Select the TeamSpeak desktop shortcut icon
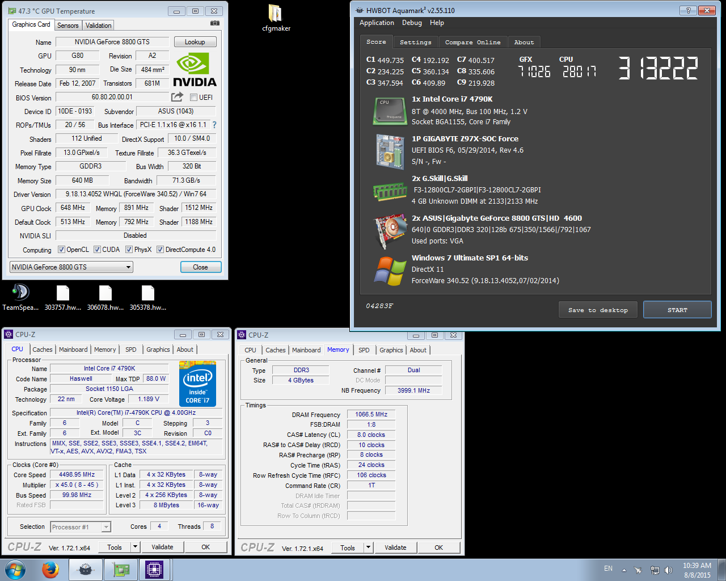The image size is (726, 581). tap(20, 297)
